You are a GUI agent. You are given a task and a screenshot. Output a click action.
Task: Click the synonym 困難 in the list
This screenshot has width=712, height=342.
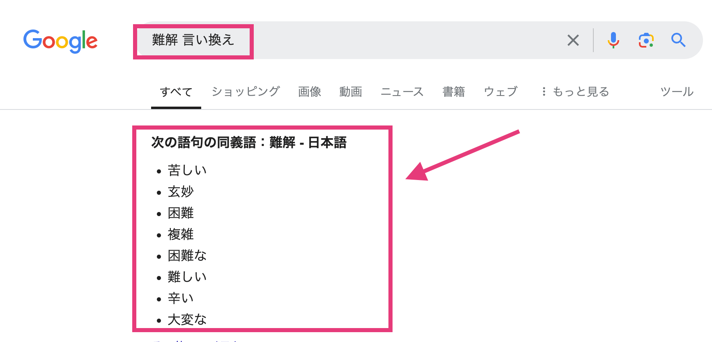click(181, 212)
